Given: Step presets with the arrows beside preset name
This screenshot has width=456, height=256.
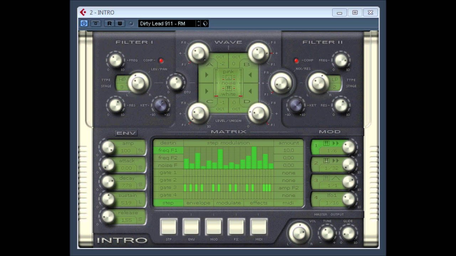Looking at the screenshot, I should [199, 23].
